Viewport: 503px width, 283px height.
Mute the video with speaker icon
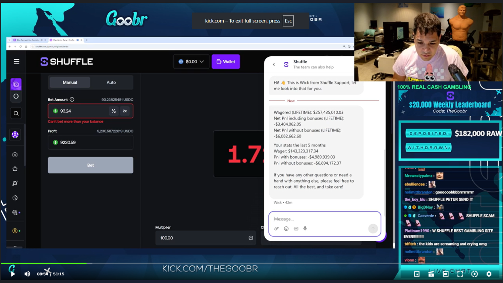(27, 274)
